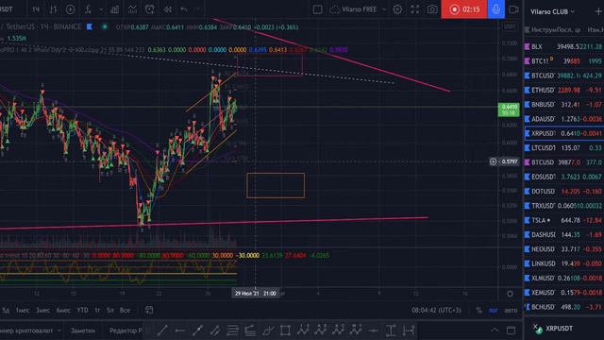Set range to 5д
Image resolution: width=604 pixels, height=340 pixels.
click(6, 310)
